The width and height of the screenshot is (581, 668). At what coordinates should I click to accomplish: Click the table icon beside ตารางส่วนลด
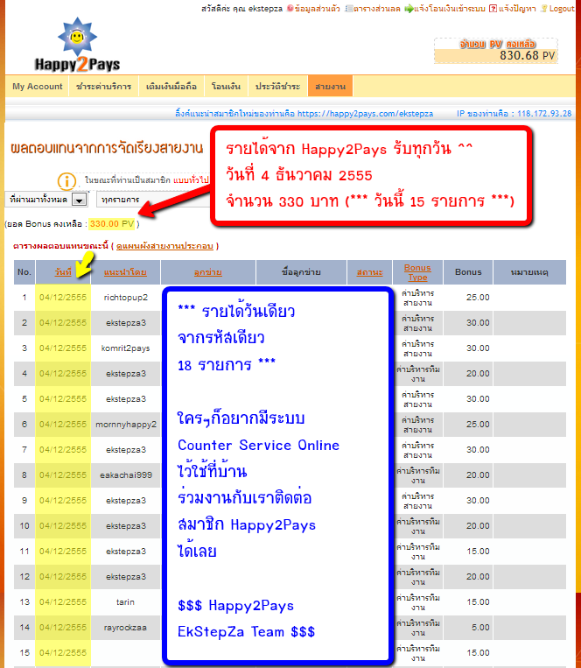pyautogui.click(x=349, y=8)
